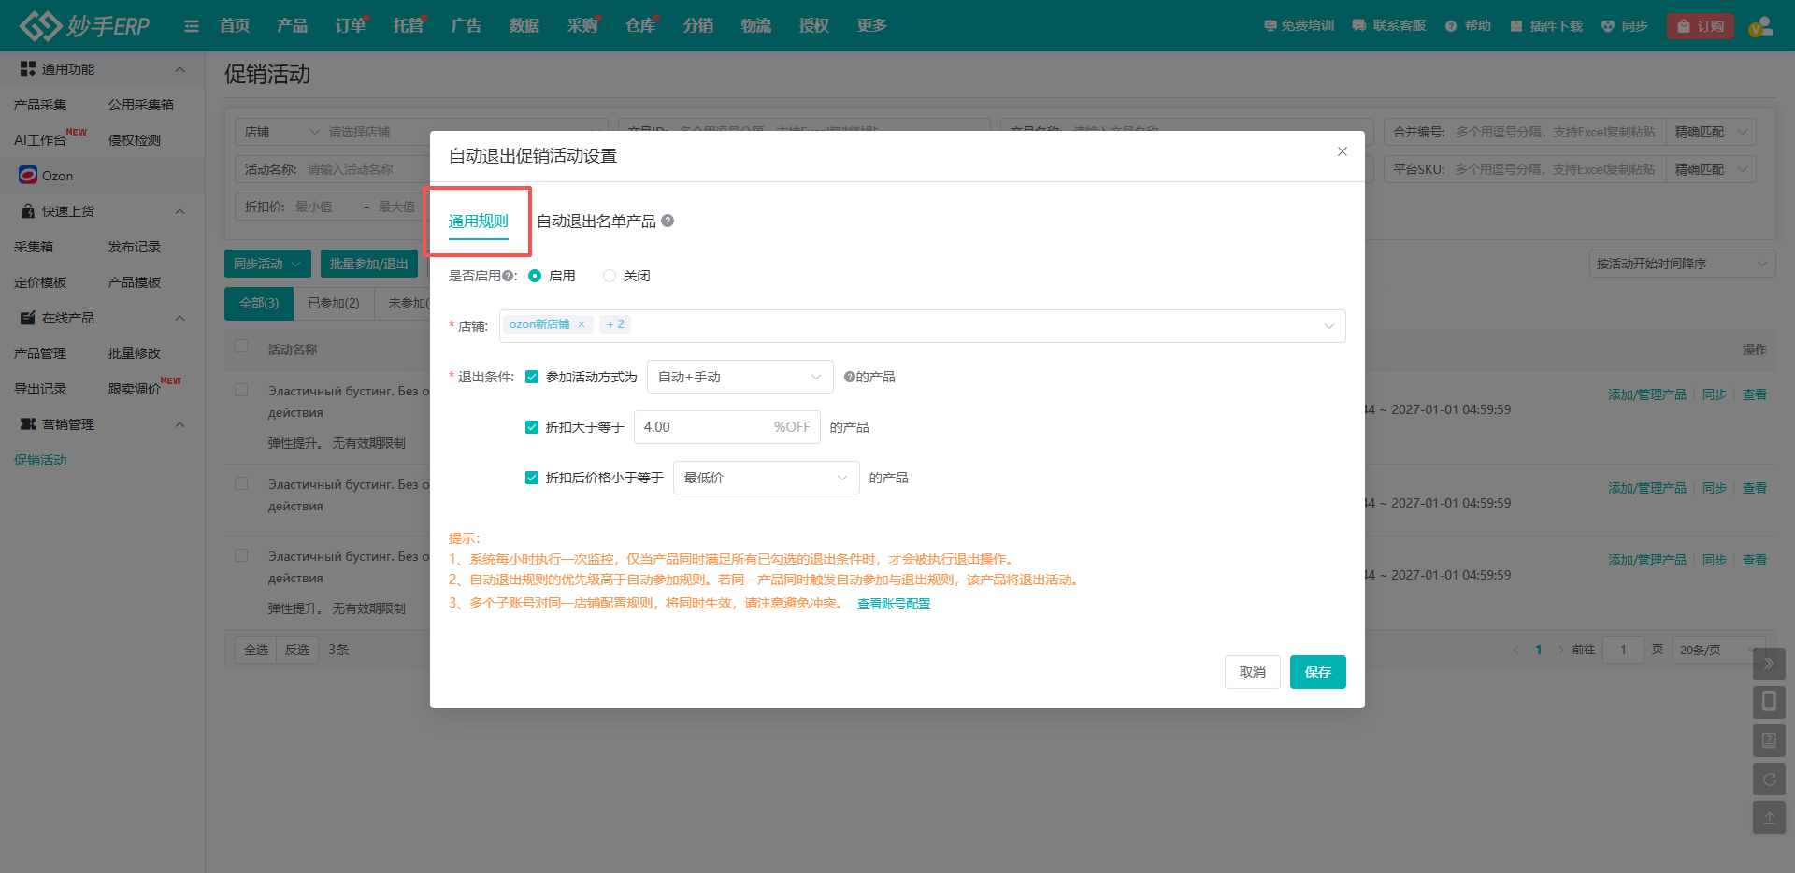1795x873 pixels.
Task: Click the 保存 button
Action: click(x=1317, y=672)
